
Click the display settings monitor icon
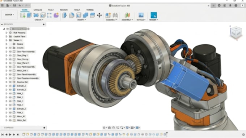[127, 128]
